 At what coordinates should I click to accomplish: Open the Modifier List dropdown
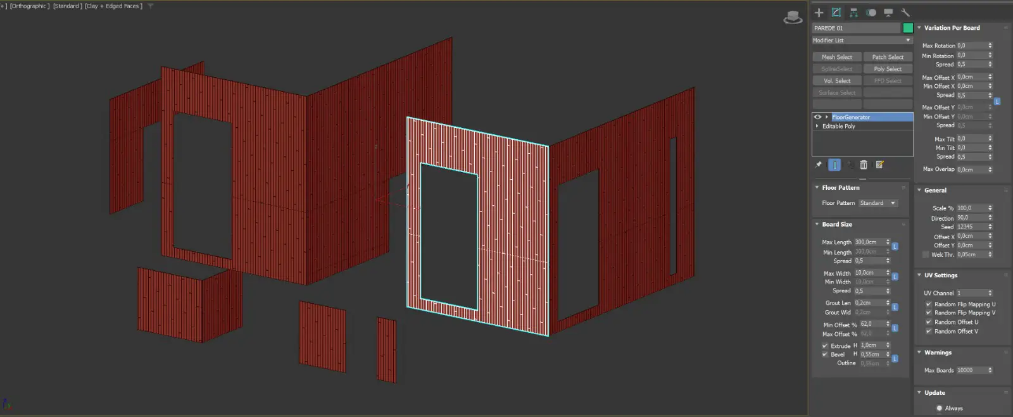tap(862, 40)
